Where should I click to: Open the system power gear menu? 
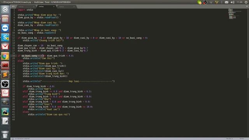(x=246, y=2)
